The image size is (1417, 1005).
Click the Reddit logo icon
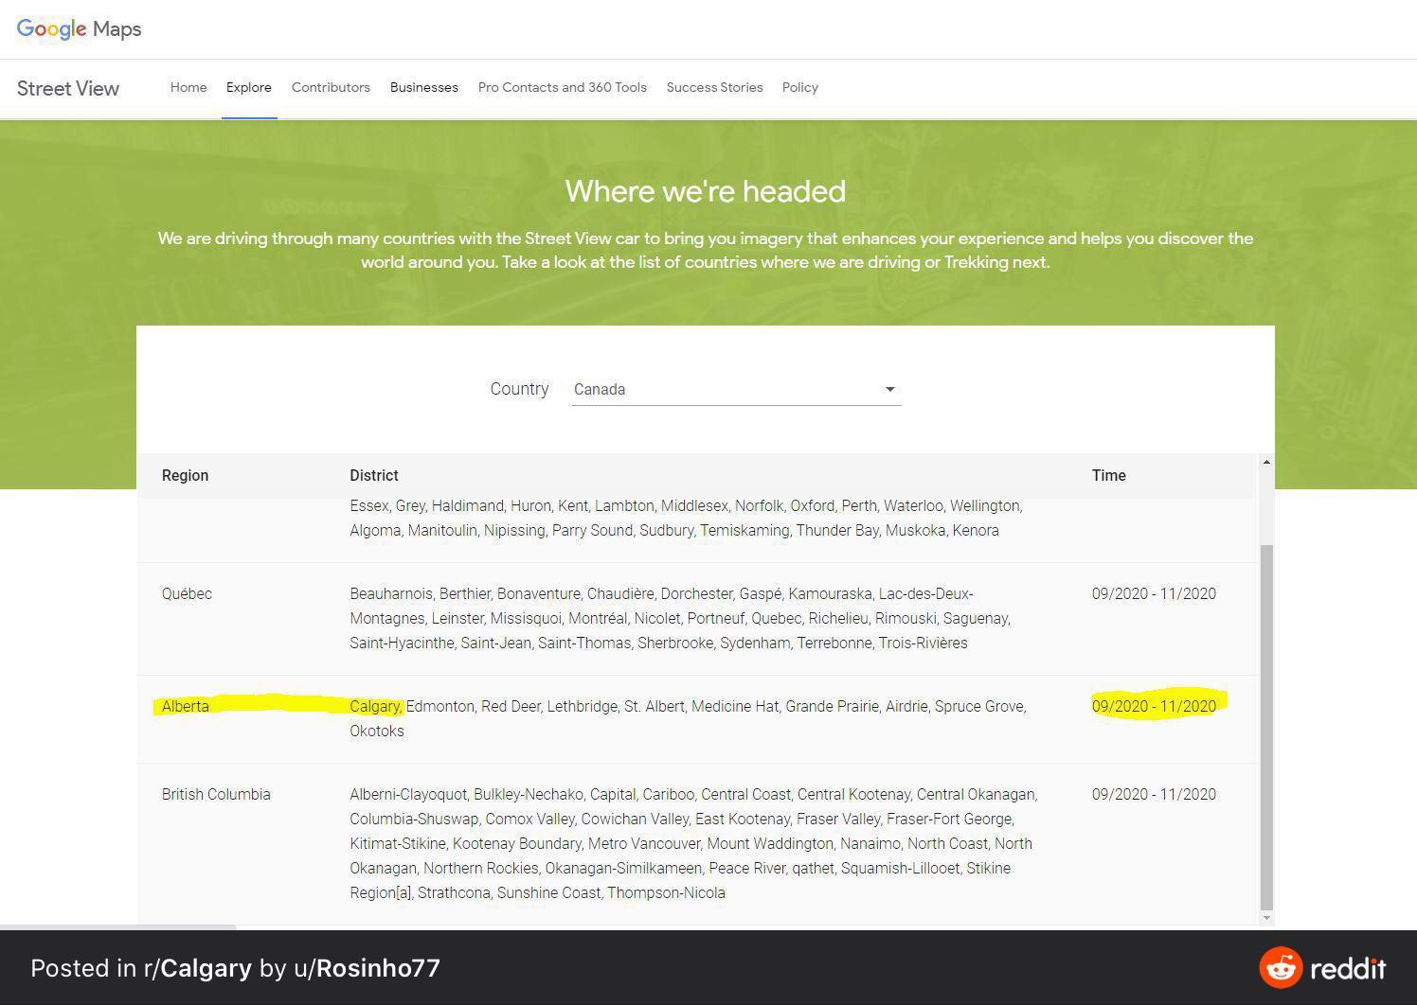[1281, 968]
